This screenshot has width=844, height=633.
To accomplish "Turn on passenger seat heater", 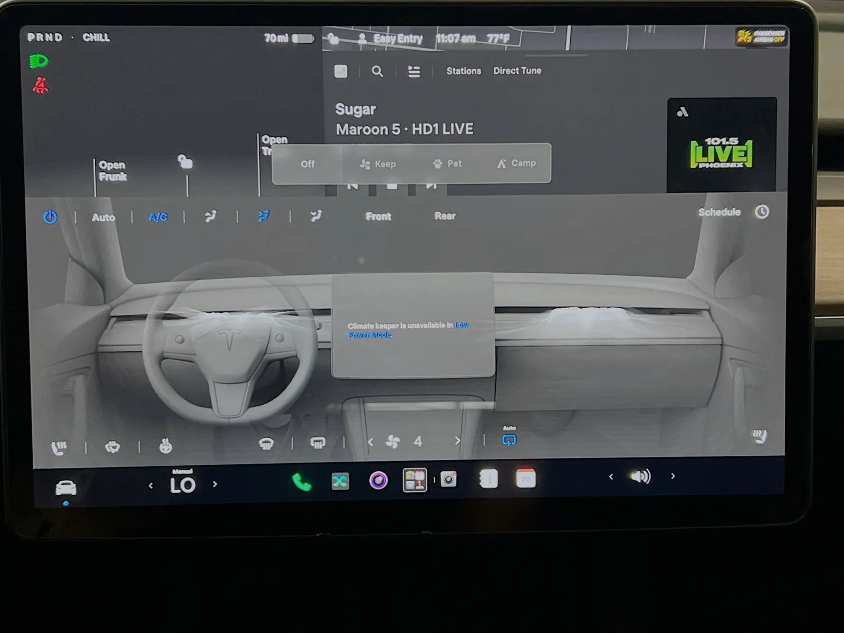I will coord(760,436).
